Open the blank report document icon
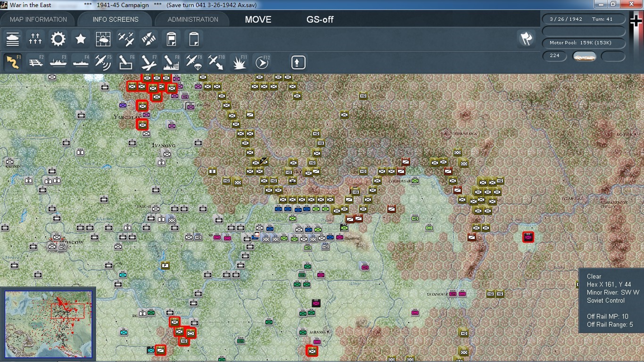644x362 pixels. (194, 39)
